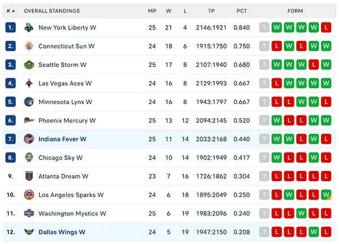339x244 pixels.
Task: Open the Indiana Fever W team link
Action: tap(62, 139)
